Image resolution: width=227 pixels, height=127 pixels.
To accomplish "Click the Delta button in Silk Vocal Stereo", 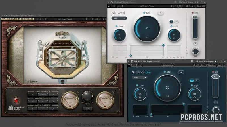I will [x=161, y=13].
